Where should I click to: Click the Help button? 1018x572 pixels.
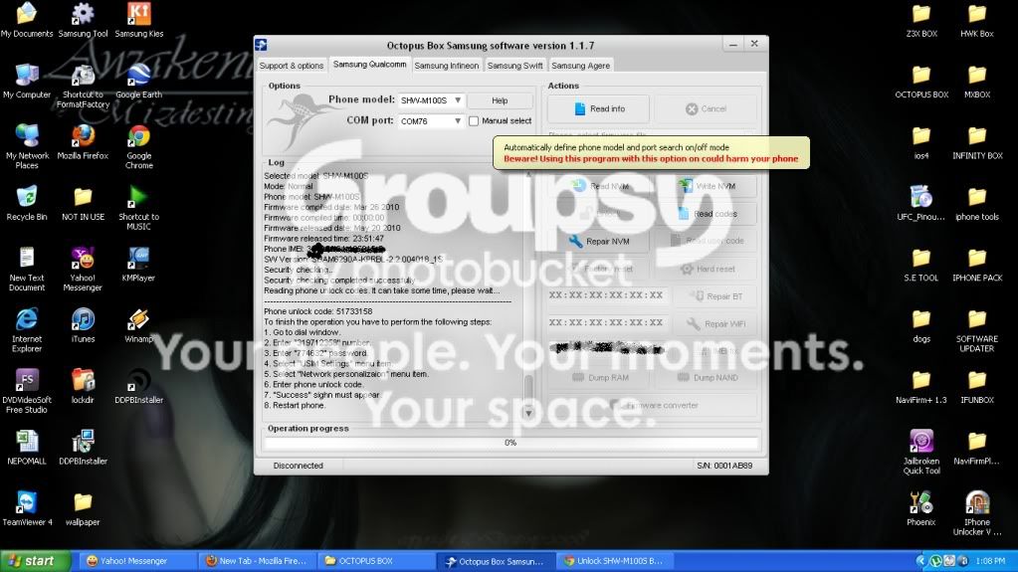500,100
